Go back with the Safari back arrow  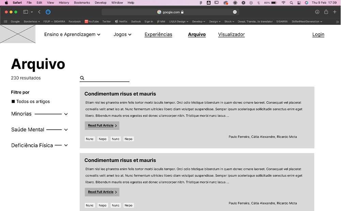39,12
